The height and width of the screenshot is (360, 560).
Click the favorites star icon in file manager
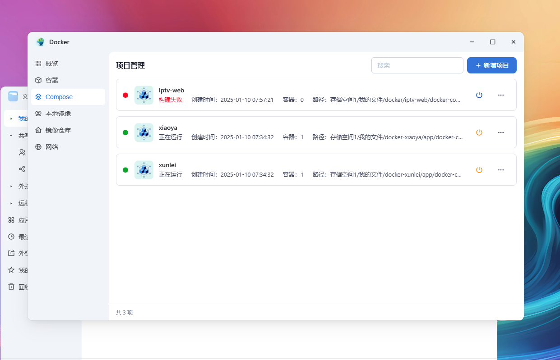pyautogui.click(x=11, y=270)
